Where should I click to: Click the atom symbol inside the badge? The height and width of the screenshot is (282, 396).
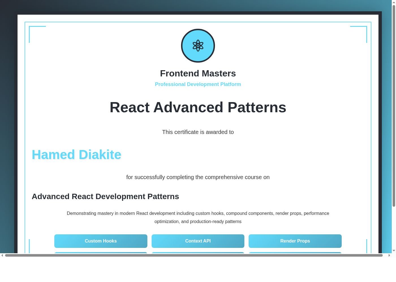point(198,45)
